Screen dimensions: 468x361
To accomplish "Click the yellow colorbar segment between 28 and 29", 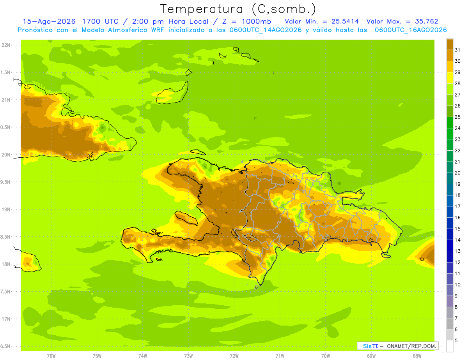I will (x=450, y=78).
